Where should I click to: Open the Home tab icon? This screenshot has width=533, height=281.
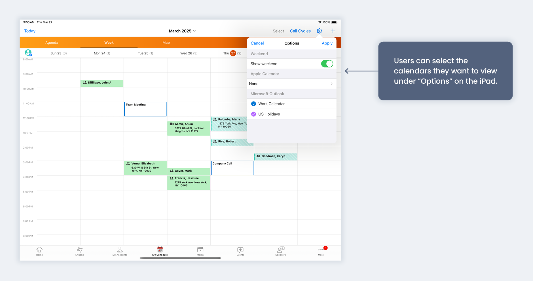point(39,251)
